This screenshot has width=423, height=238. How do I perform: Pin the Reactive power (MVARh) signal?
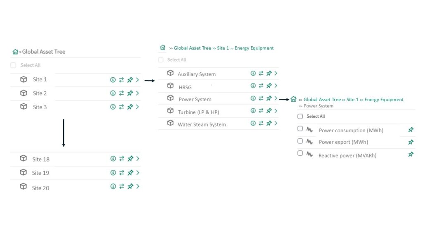(x=411, y=155)
